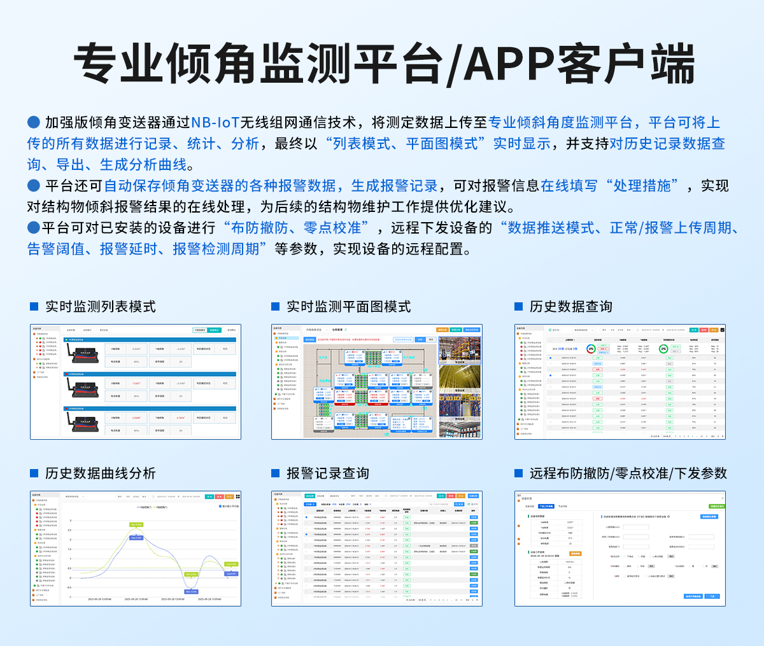Open the data type dropdown in history query
The height and width of the screenshot is (646, 764).
tap(583, 330)
